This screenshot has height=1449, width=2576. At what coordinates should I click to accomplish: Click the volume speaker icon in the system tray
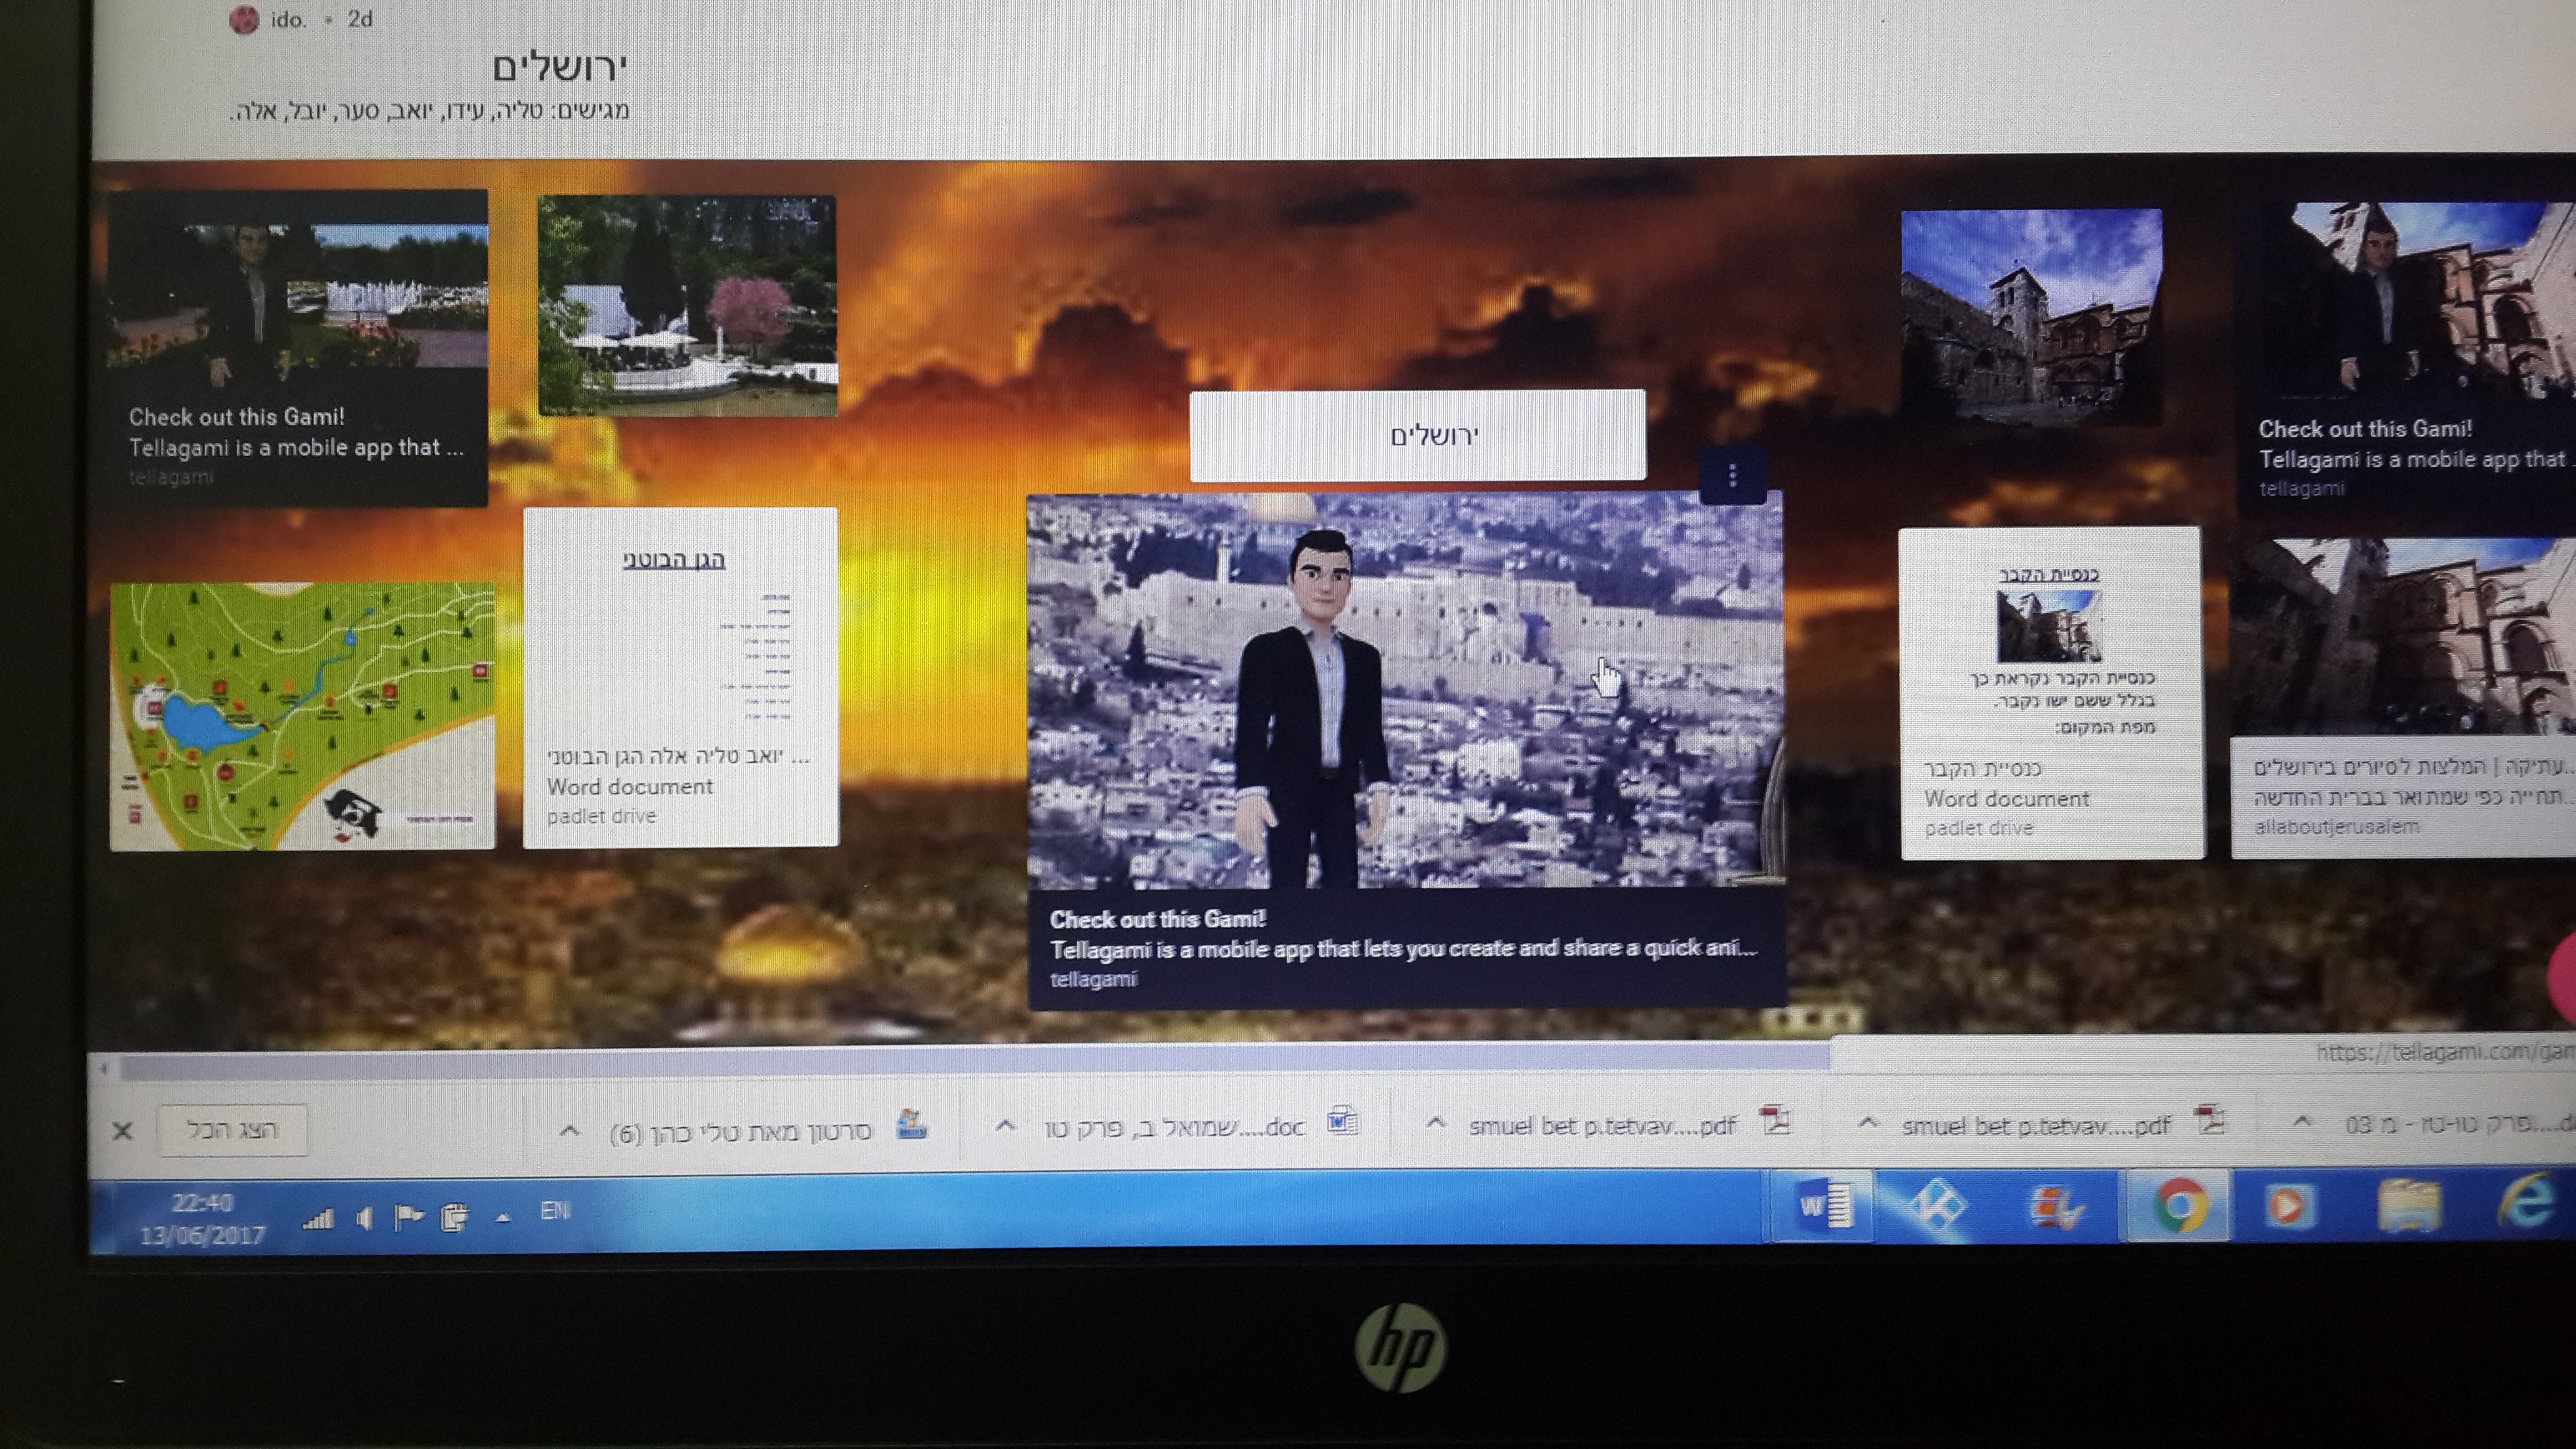pos(364,1218)
